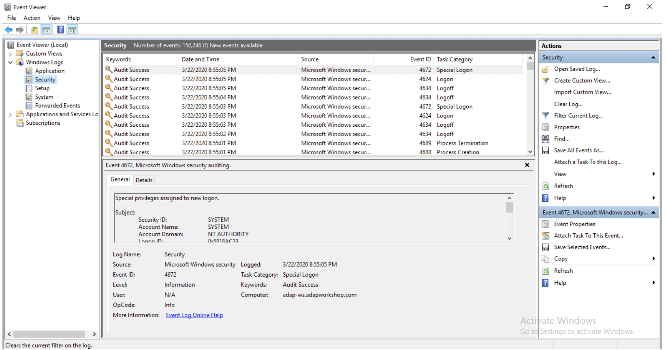Click the lower Refresh icon under Event 4672
666x350 pixels.
coord(545,271)
